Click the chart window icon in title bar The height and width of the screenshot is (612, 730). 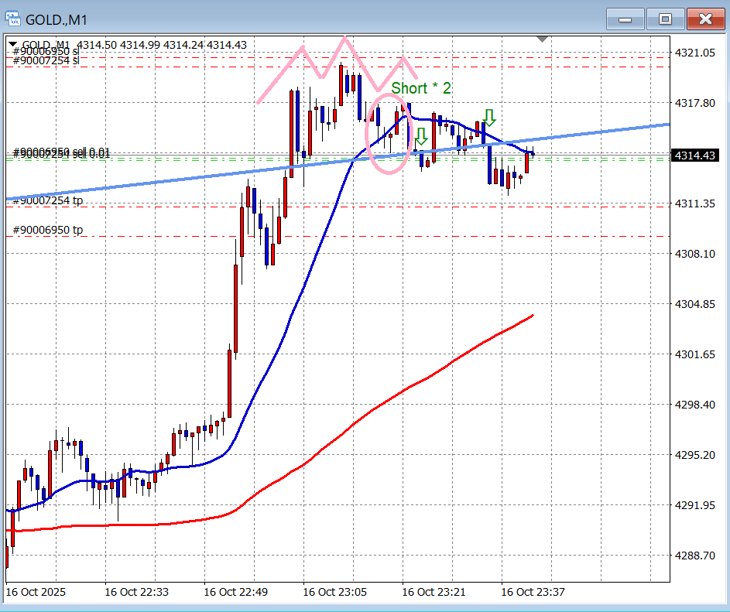point(13,17)
